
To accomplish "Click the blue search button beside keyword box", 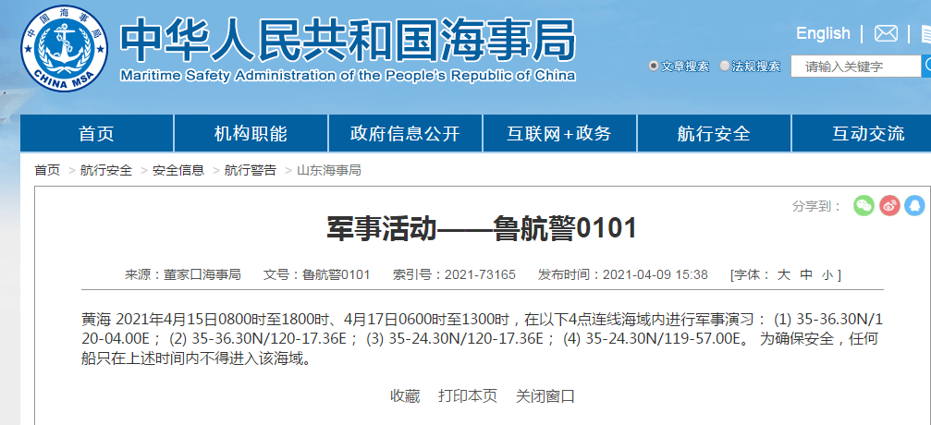I will [926, 66].
